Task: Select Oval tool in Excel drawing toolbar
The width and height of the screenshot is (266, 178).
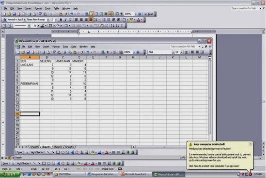Action: (x=63, y=152)
